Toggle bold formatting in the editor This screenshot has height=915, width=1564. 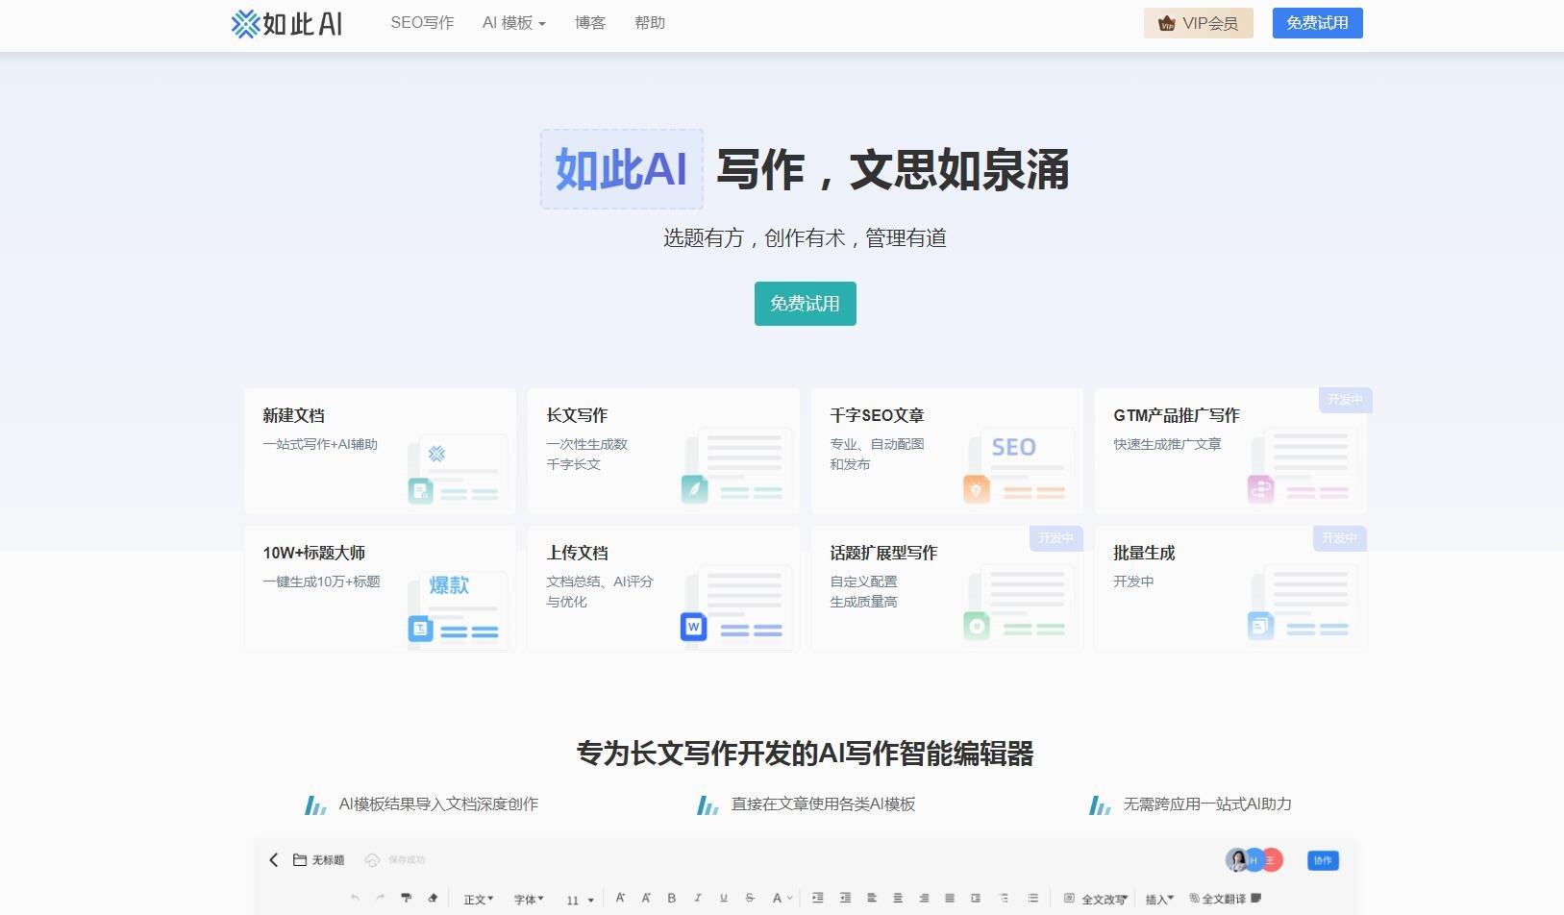pyautogui.click(x=670, y=898)
